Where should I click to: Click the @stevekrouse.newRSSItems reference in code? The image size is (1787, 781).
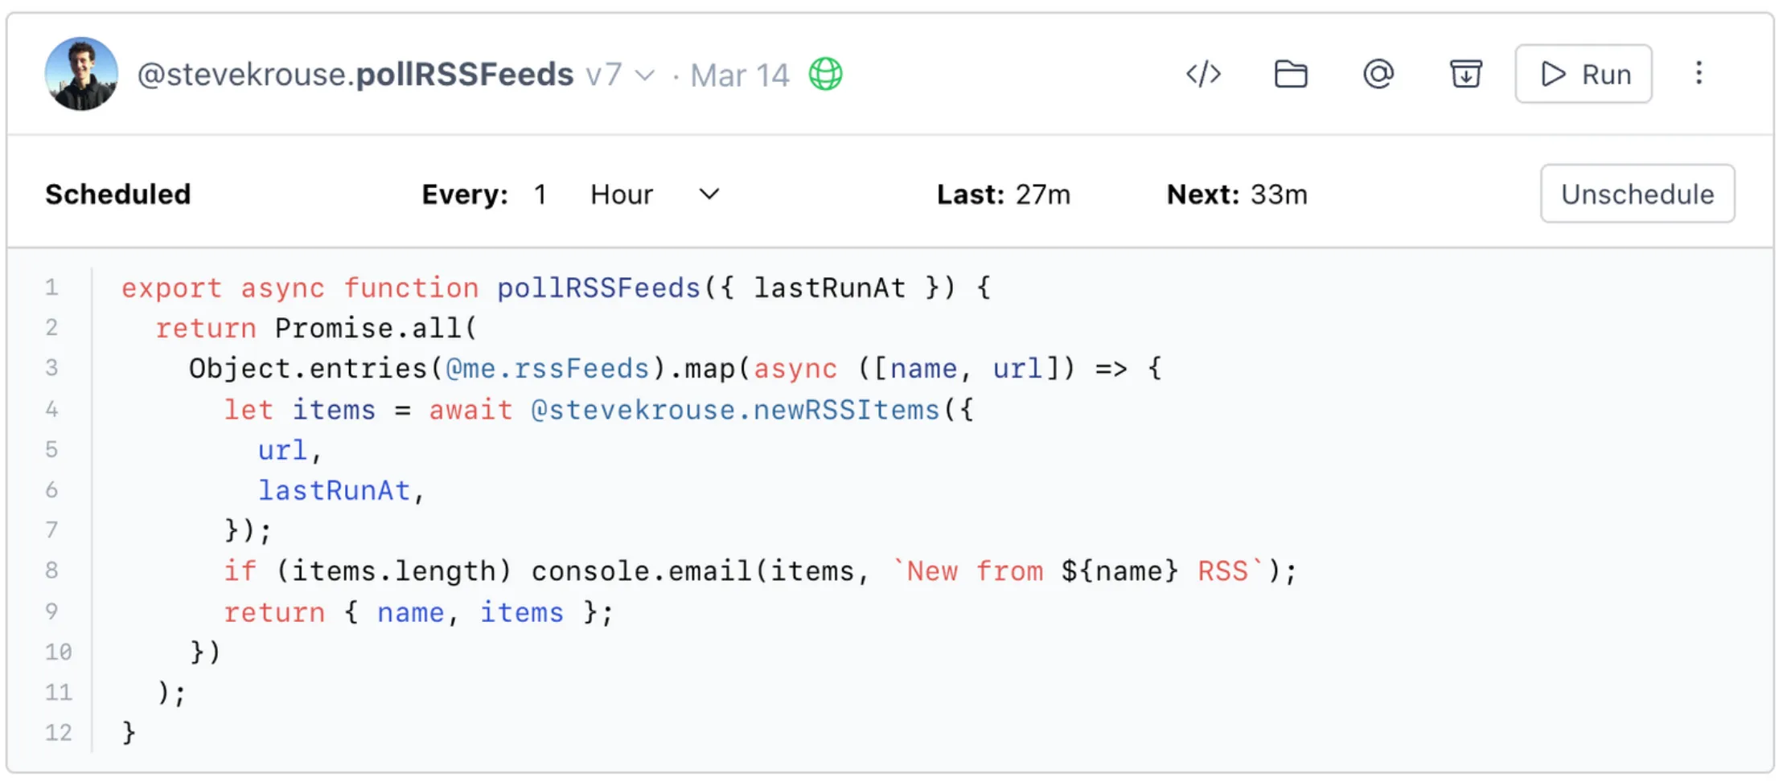[735, 410]
